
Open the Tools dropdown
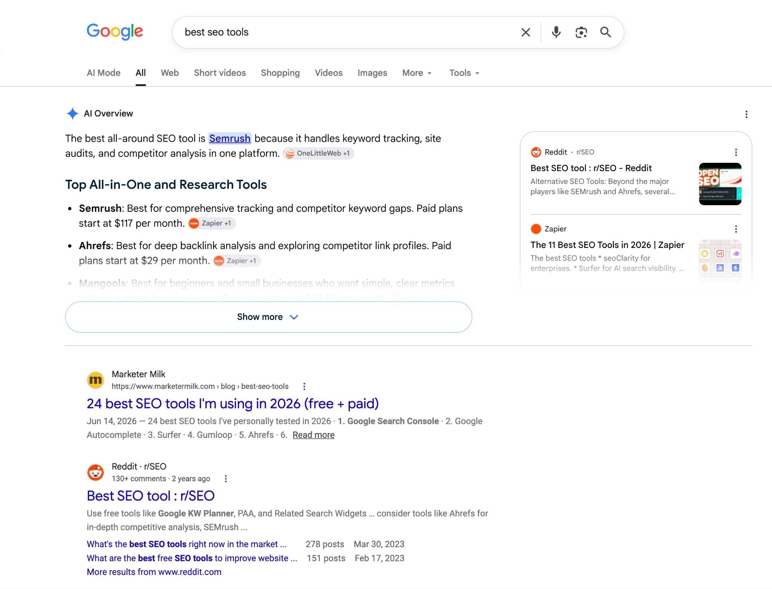(x=464, y=73)
